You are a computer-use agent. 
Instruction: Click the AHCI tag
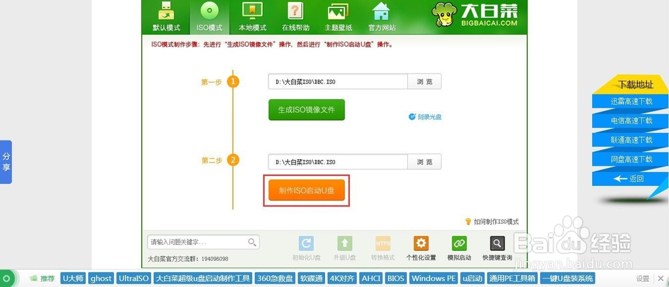(x=371, y=278)
